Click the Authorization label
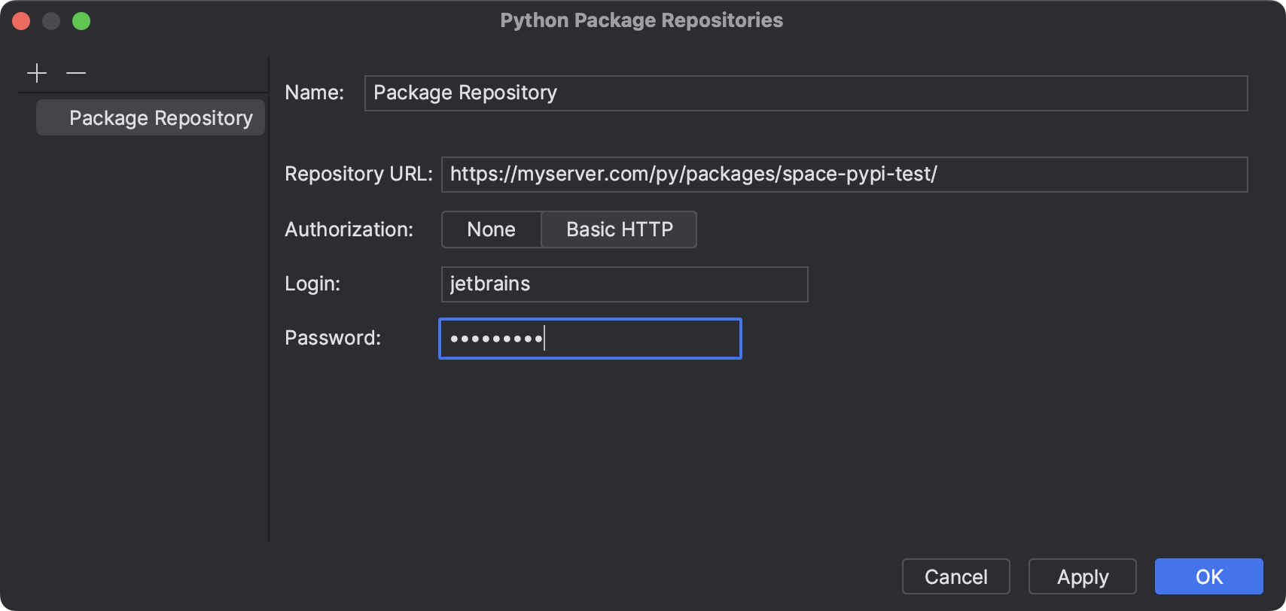Image resolution: width=1286 pixels, height=611 pixels. [x=349, y=230]
